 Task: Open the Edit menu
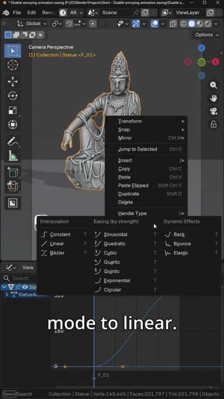pyautogui.click(x=31, y=12)
